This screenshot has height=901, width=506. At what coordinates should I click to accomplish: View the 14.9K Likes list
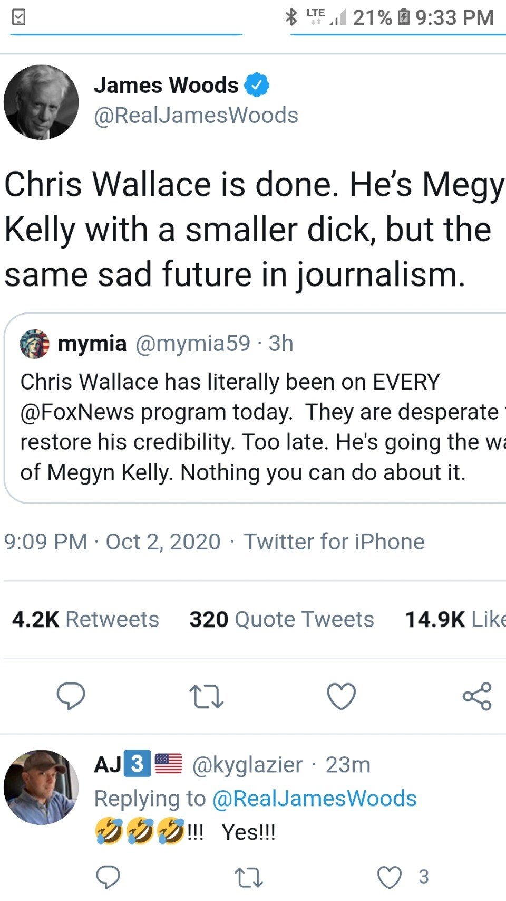click(x=454, y=619)
